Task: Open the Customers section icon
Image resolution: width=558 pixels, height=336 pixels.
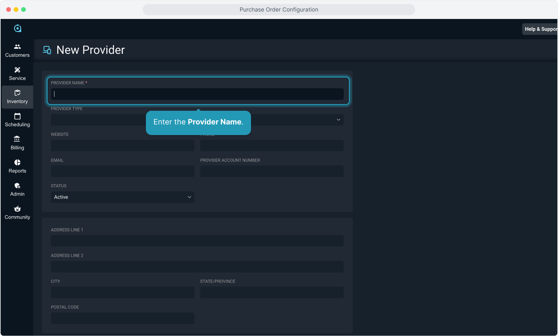Action: point(17,47)
